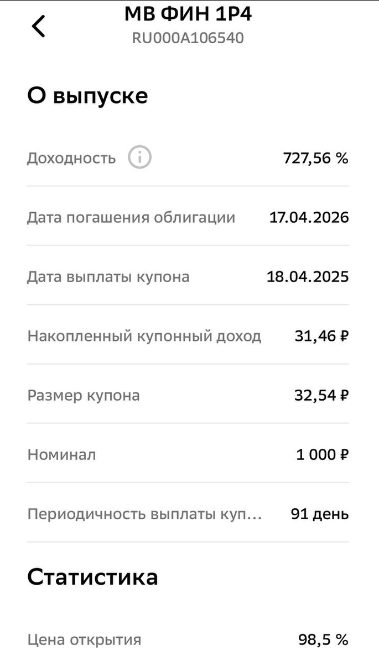This screenshot has height=665, width=379.
Task: Open the Статистика section header
Action: click(x=92, y=577)
